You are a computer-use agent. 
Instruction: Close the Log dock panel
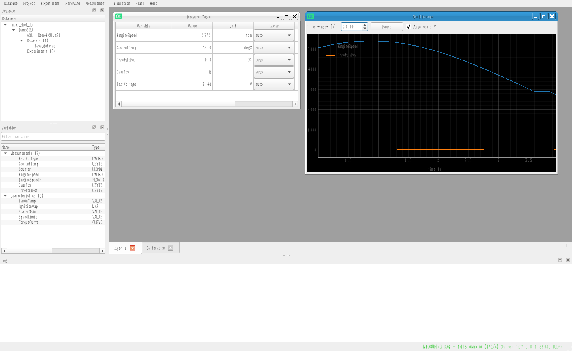568,260
